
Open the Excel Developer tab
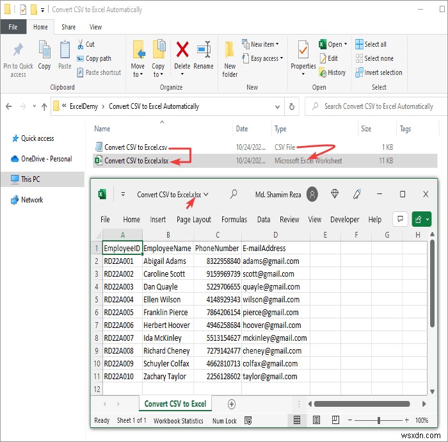tap(344, 219)
